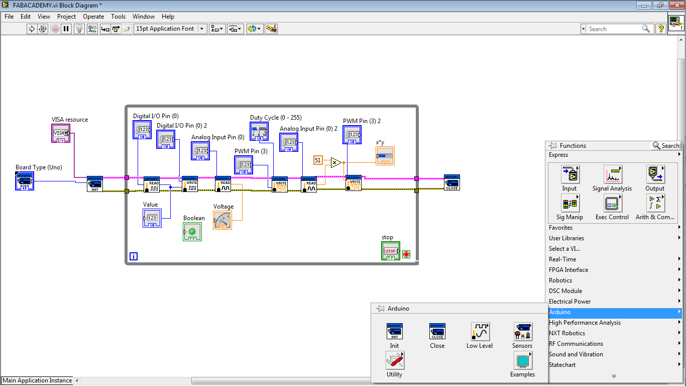Image resolution: width=686 pixels, height=386 pixels.
Task: Open the Project menu
Action: (x=66, y=17)
